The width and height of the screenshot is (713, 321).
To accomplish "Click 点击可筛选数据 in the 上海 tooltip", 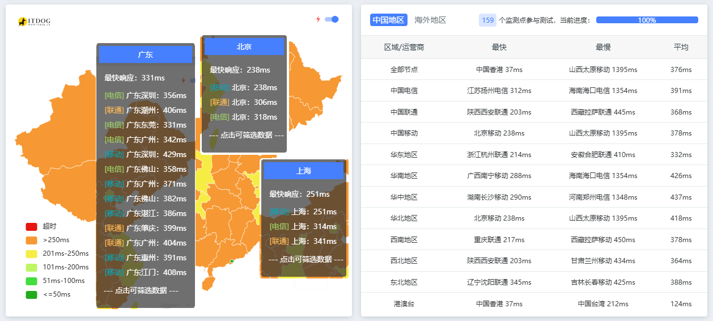I will point(306,259).
